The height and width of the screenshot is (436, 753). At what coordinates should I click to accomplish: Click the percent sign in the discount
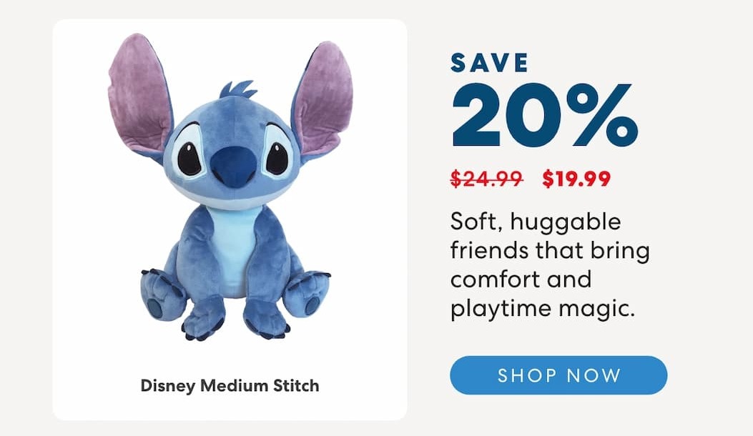(601, 115)
